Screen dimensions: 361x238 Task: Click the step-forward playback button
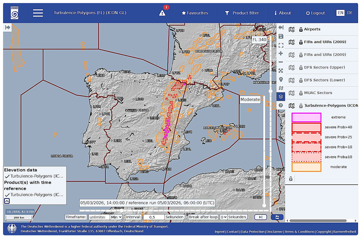[260, 217]
